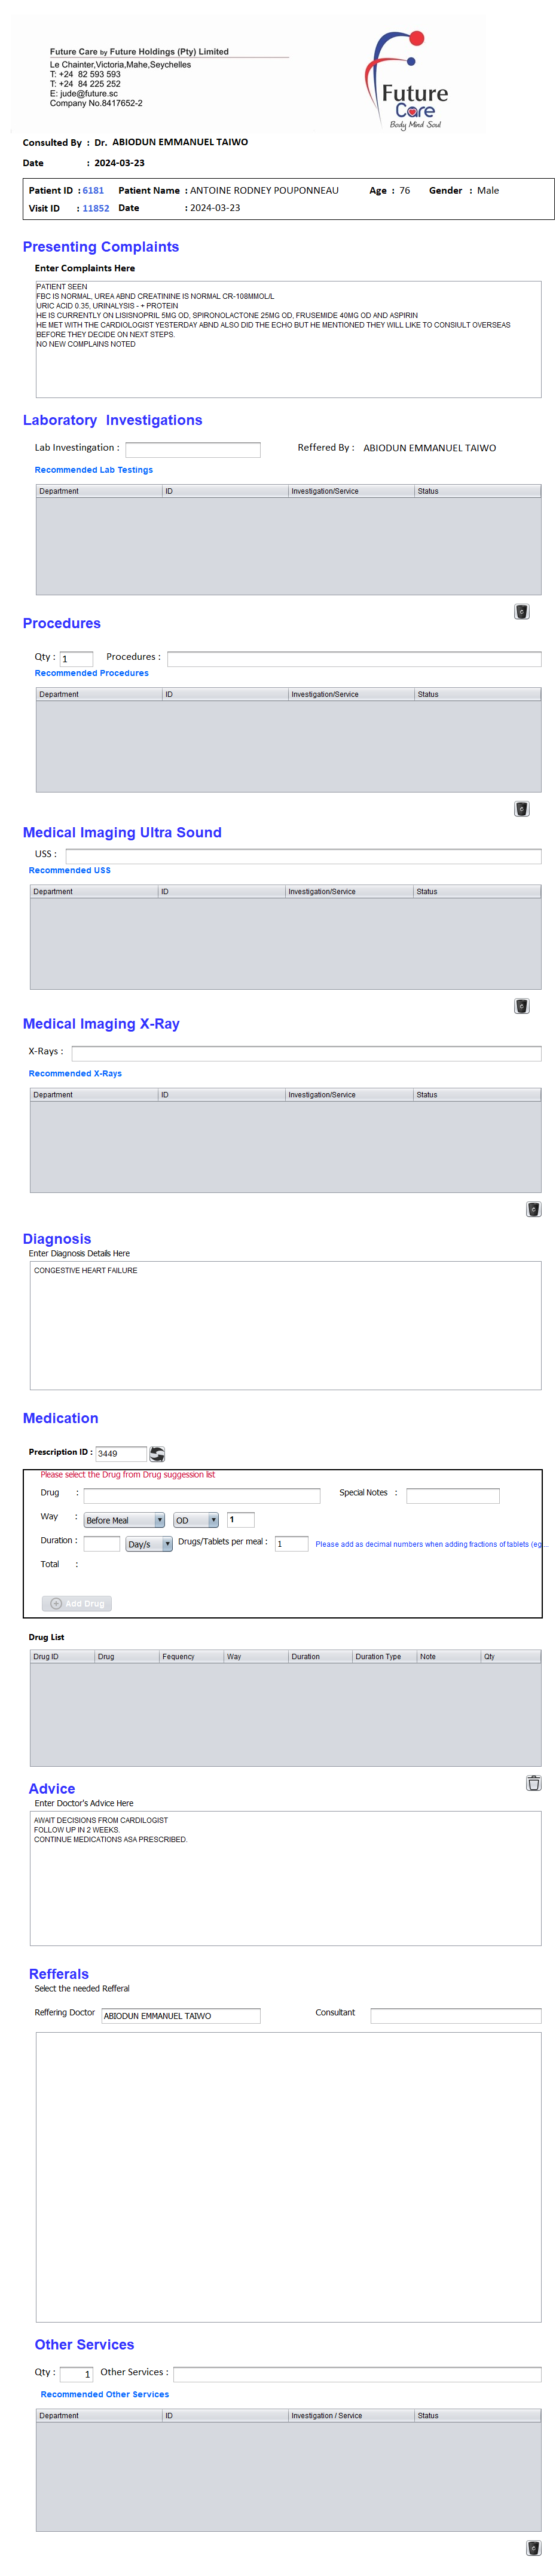Open Patient ID 6181 link
This screenshot has width=556, height=2576.
pyautogui.click(x=93, y=190)
